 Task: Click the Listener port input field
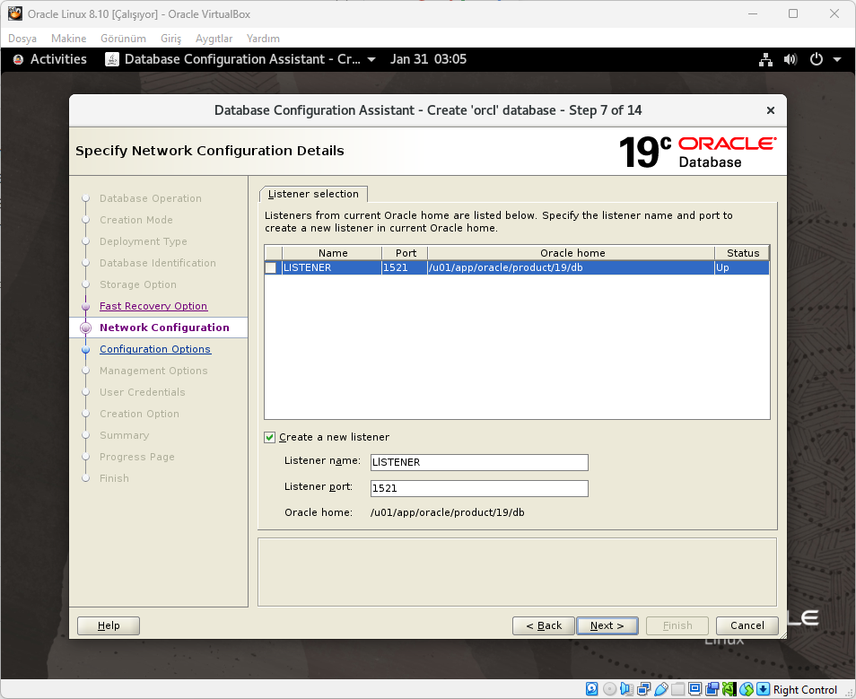click(479, 489)
